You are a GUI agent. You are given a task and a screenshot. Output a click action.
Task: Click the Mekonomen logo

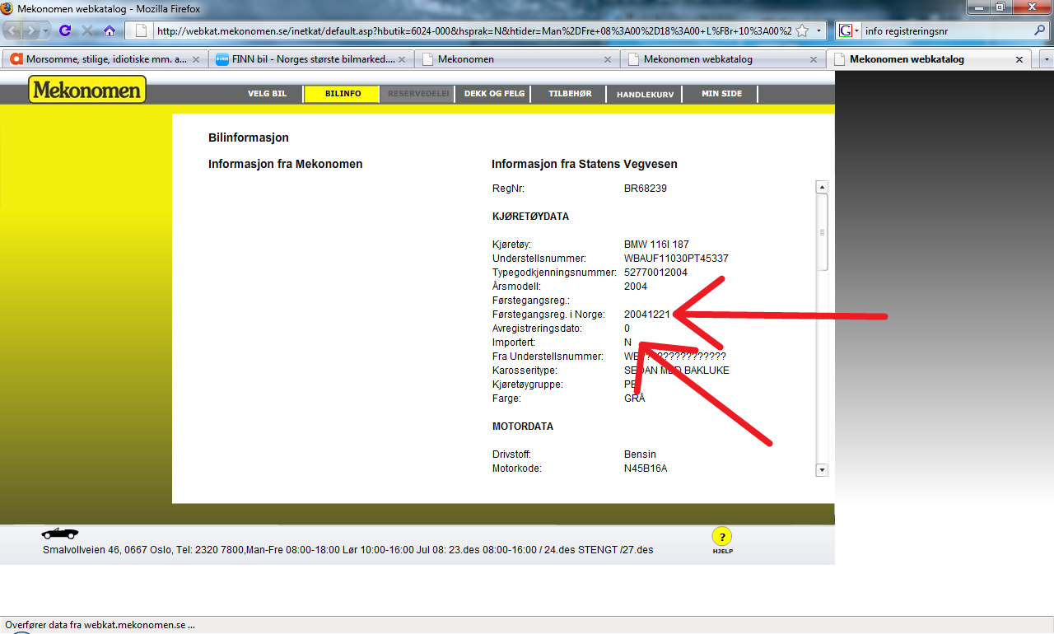87,90
